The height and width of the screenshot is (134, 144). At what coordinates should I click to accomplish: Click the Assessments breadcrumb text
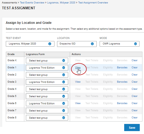(9, 3)
